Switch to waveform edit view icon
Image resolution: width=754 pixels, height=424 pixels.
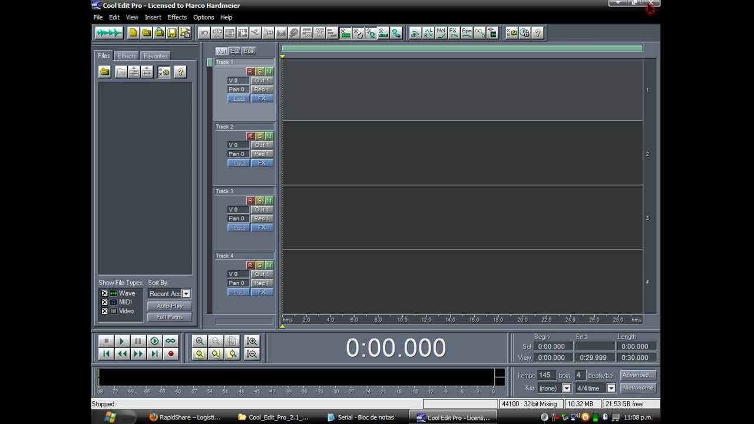pos(109,33)
